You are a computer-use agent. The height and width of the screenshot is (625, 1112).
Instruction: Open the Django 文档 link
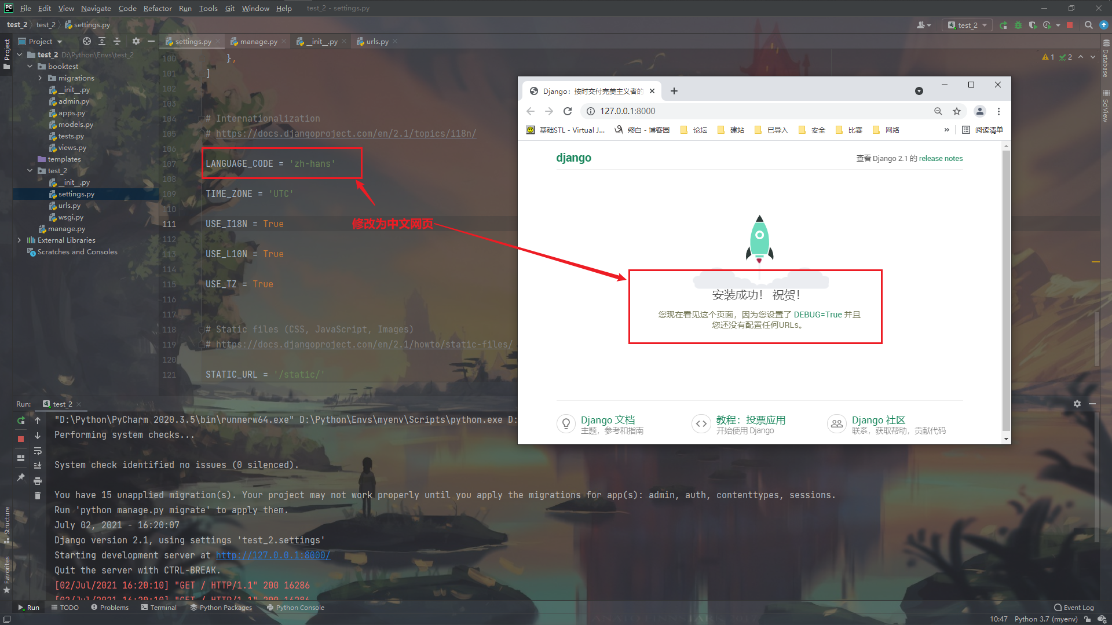(608, 420)
